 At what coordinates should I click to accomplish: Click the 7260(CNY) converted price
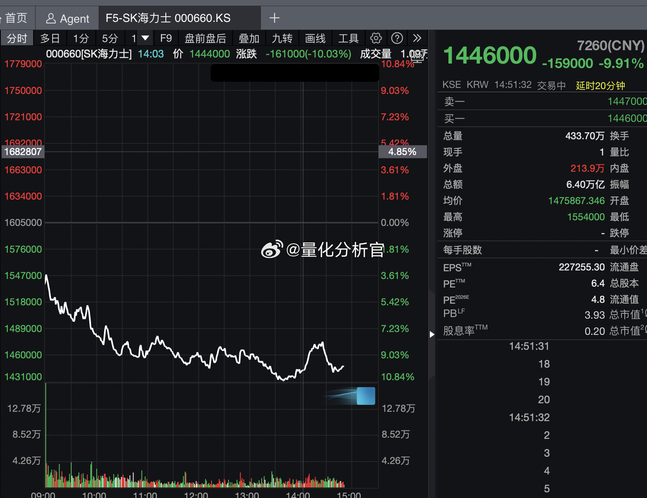point(611,45)
